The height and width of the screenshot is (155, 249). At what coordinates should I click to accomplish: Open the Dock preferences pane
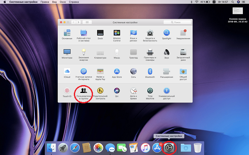(x=100, y=34)
